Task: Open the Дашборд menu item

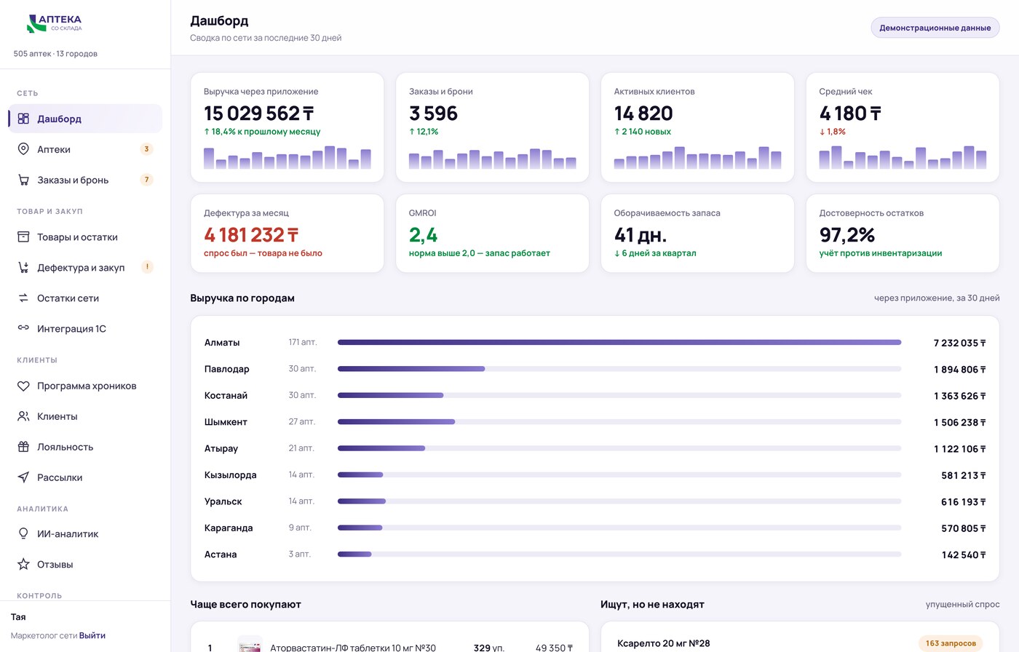Action: [x=85, y=119]
